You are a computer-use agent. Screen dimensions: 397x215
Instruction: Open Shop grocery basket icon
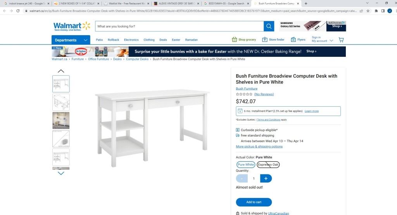tap(235, 39)
